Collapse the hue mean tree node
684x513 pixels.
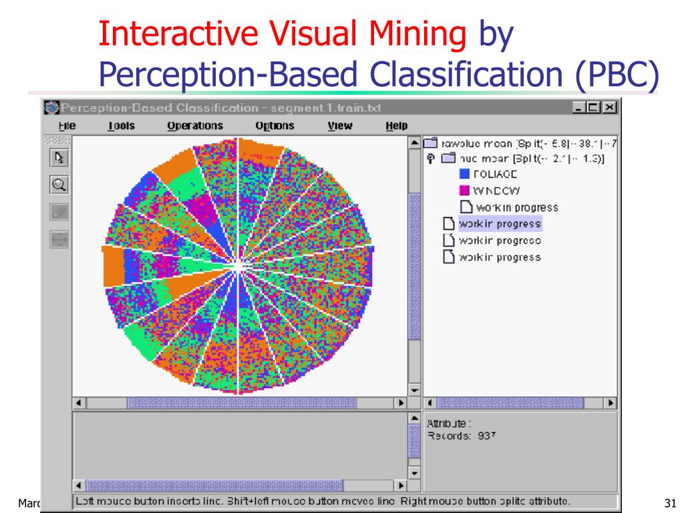[x=431, y=159]
